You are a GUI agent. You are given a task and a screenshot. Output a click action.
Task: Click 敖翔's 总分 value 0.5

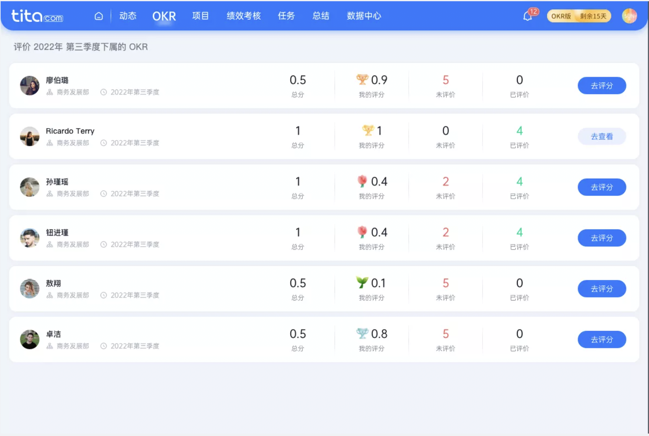pyautogui.click(x=298, y=283)
